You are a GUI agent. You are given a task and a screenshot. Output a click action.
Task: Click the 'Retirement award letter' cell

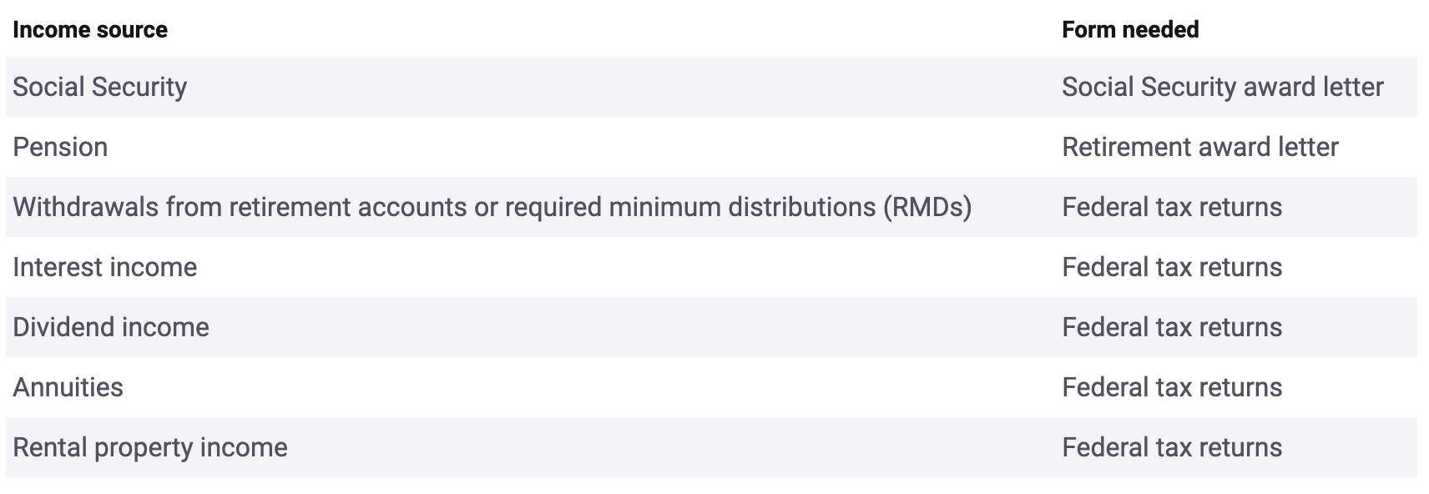pos(1199,147)
